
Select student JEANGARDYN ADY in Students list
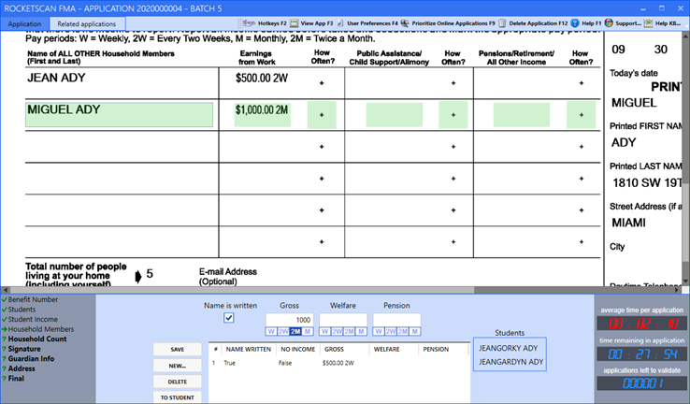510,362
